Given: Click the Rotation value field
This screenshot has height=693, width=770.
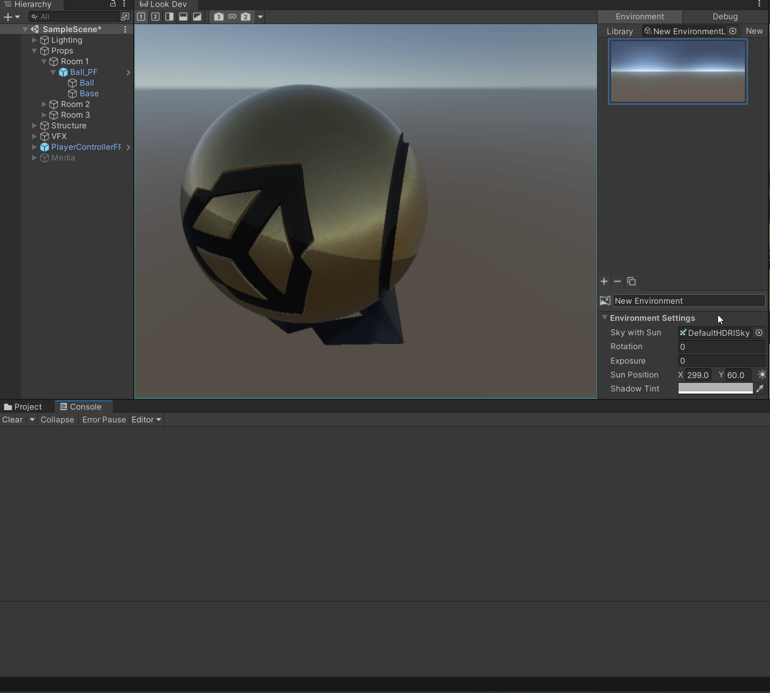Looking at the screenshot, I should 721,346.
